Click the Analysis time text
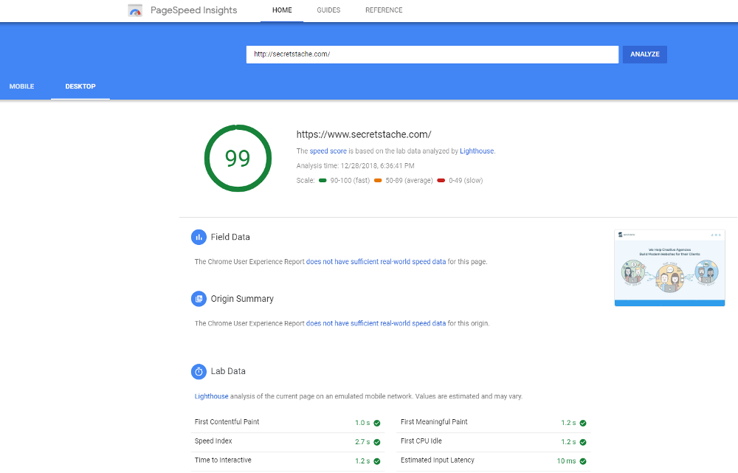738x473 pixels. tap(356, 166)
